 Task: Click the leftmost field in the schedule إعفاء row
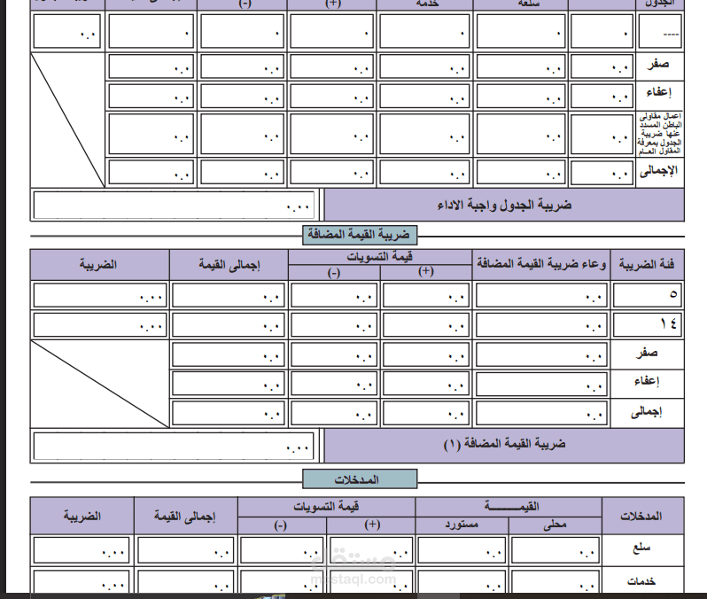(x=151, y=96)
